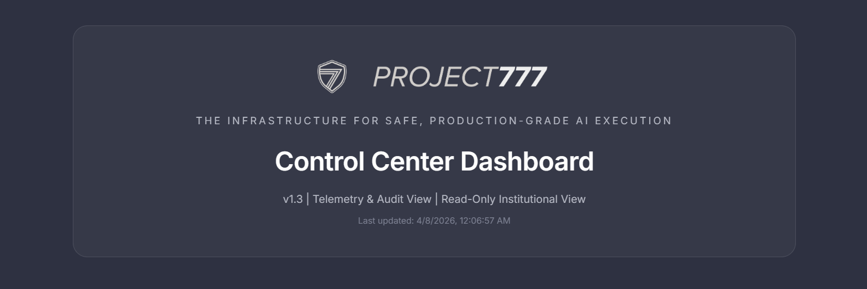Click the word Dashboard in the heading

pyautogui.click(x=527, y=161)
